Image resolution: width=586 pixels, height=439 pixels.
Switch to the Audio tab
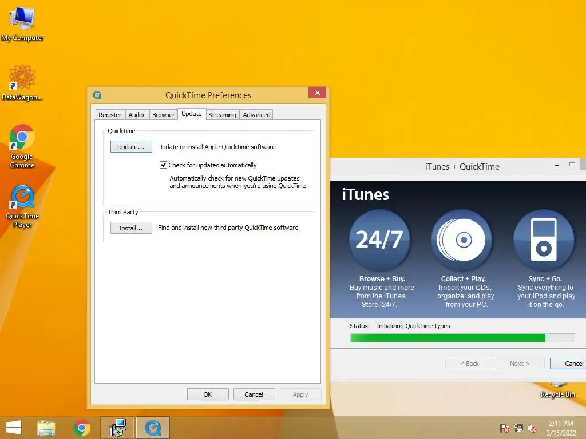(x=136, y=115)
